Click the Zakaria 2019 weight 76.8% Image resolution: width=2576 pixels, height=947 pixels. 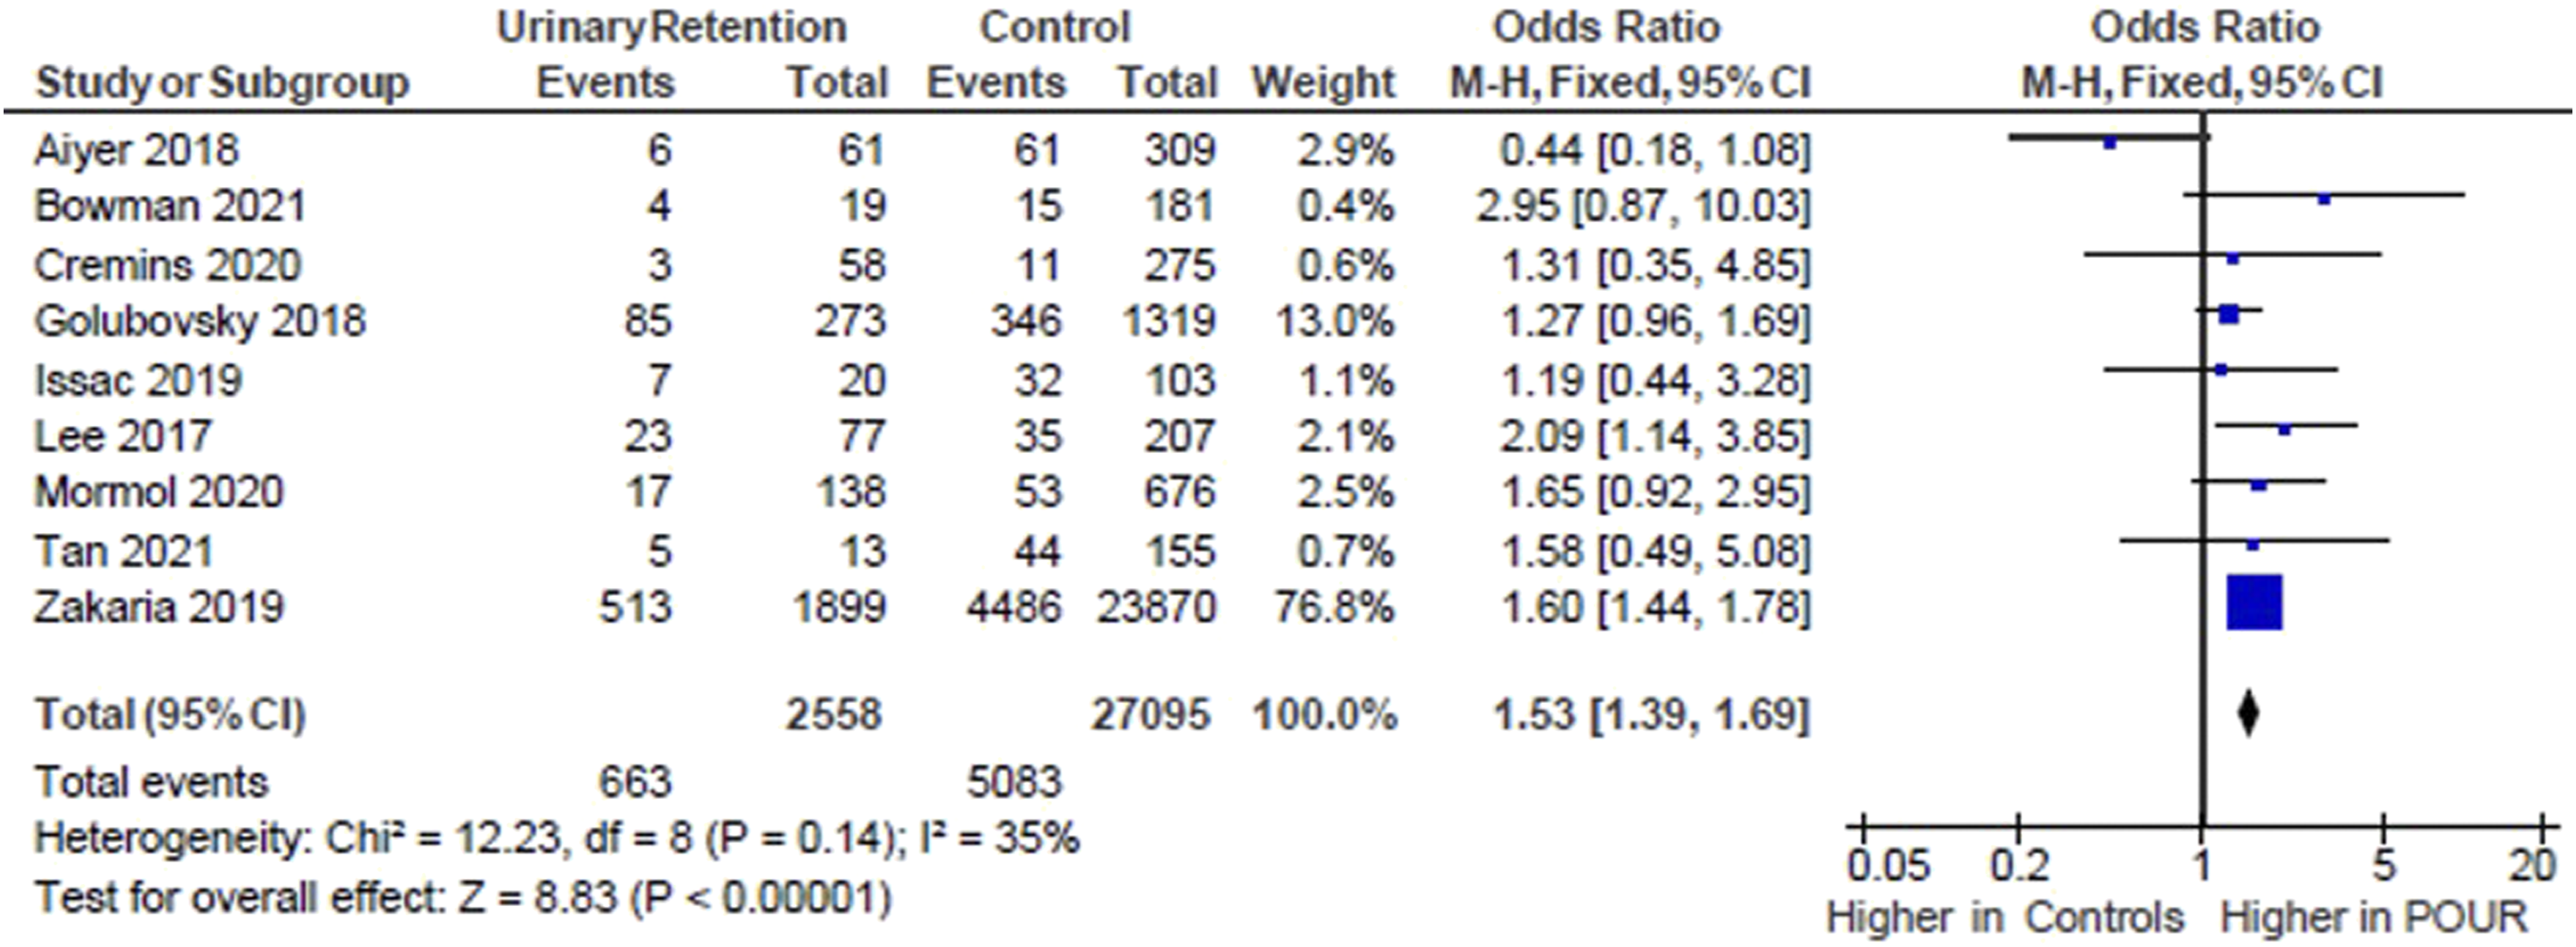[x=1334, y=607]
